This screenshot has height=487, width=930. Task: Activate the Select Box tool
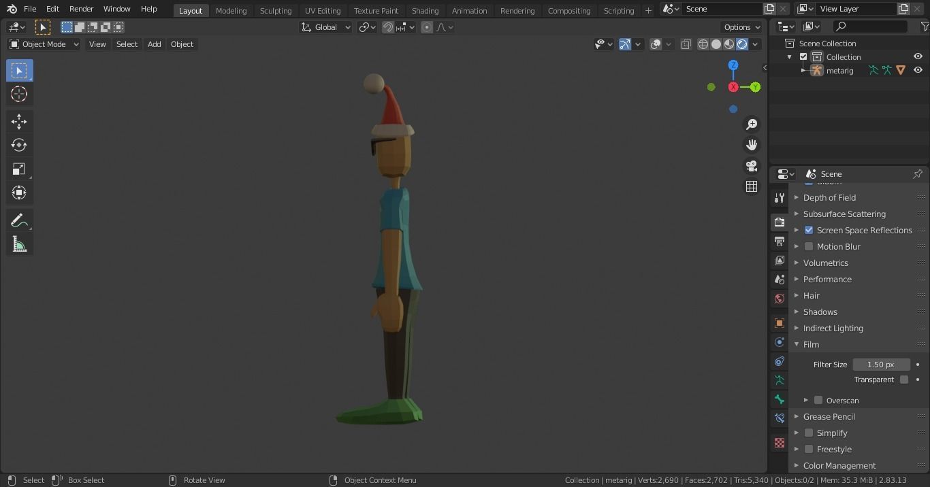click(x=19, y=71)
